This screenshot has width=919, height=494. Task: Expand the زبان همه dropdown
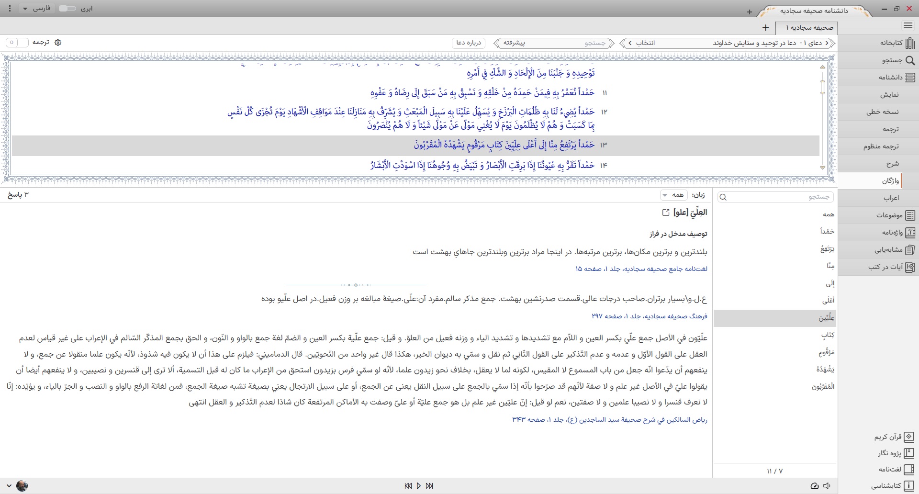(x=674, y=195)
